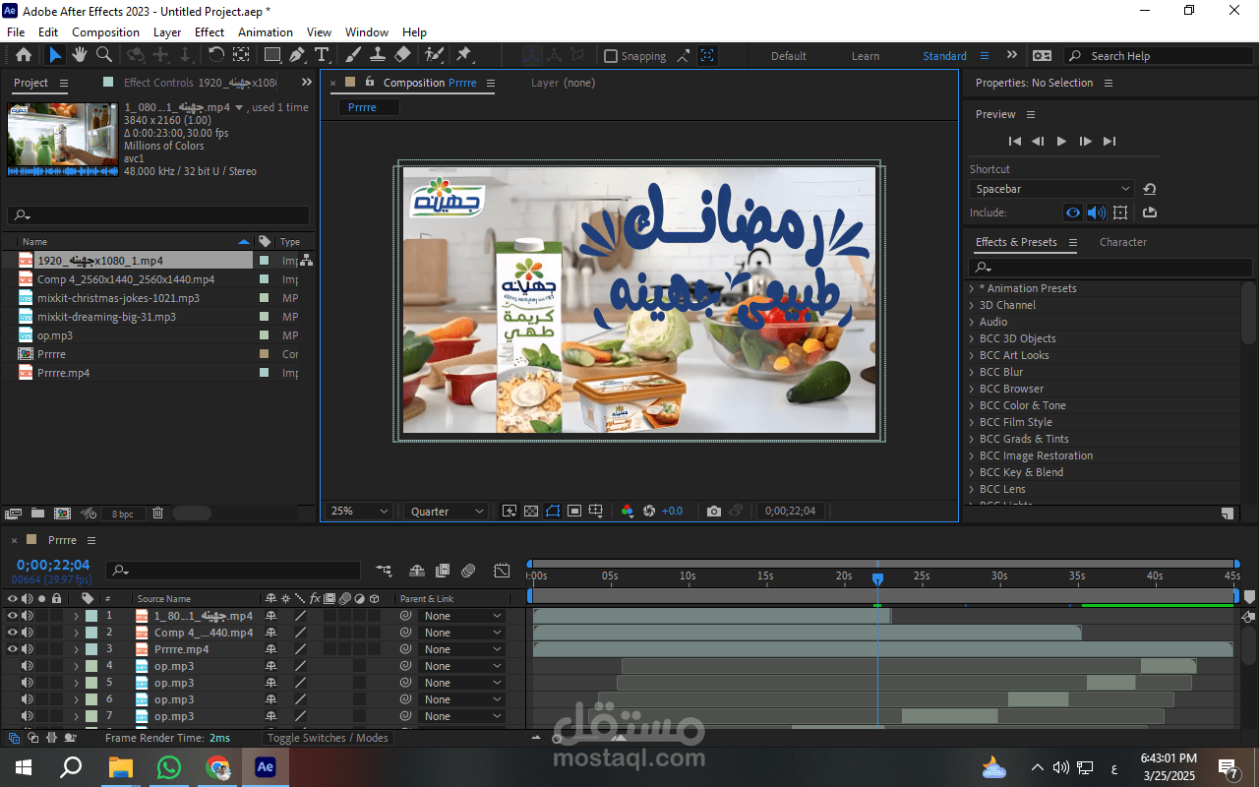The width and height of the screenshot is (1259, 787).
Task: Create a new folder in Project panel
Action: tap(37, 514)
